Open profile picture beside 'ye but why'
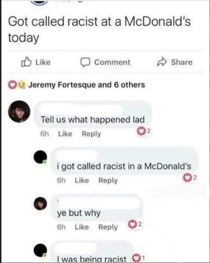This screenshot has width=210, height=263. (x=41, y=204)
